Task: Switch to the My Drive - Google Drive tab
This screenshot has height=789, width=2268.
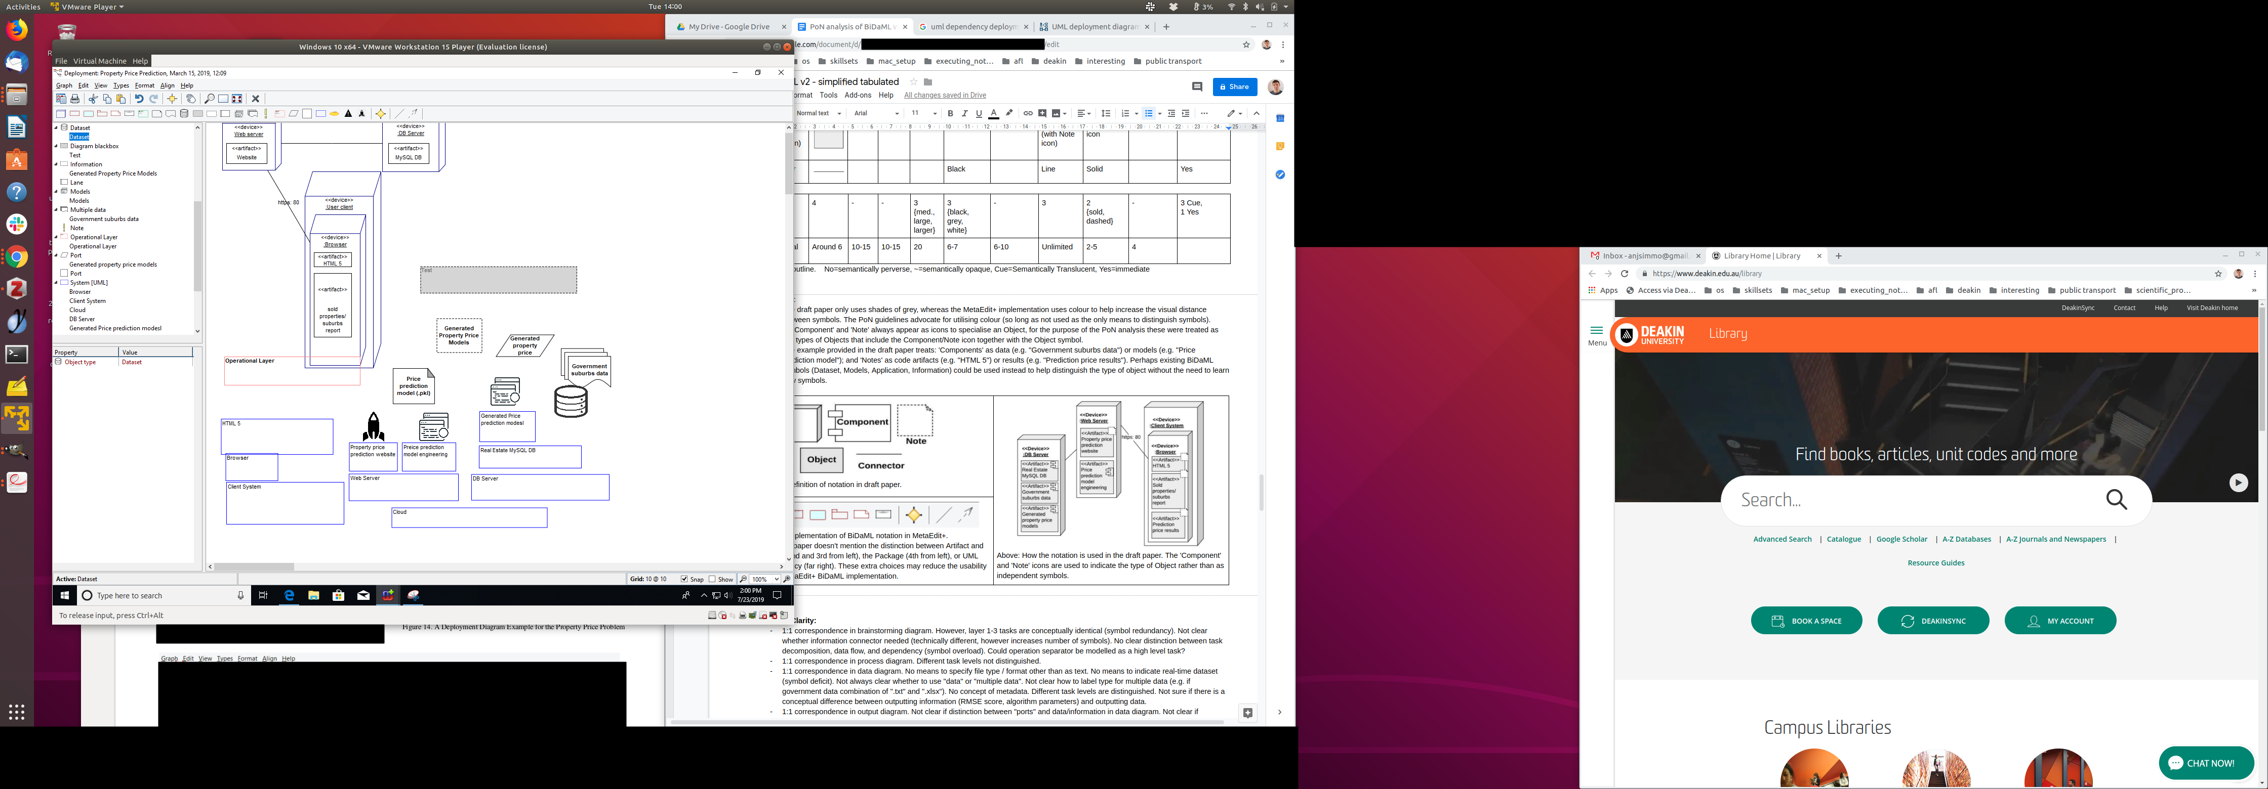Action: (728, 26)
